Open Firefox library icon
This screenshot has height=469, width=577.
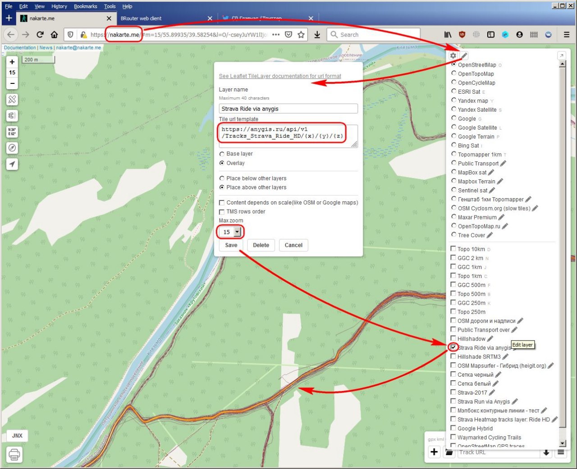click(x=448, y=35)
